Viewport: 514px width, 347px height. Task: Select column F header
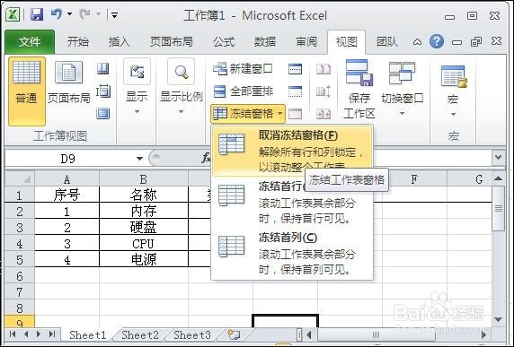click(414, 179)
